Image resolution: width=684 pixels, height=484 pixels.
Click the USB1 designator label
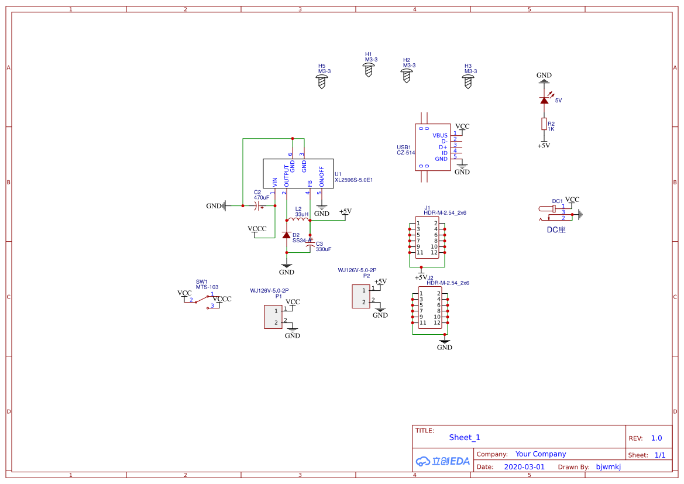tap(404, 147)
